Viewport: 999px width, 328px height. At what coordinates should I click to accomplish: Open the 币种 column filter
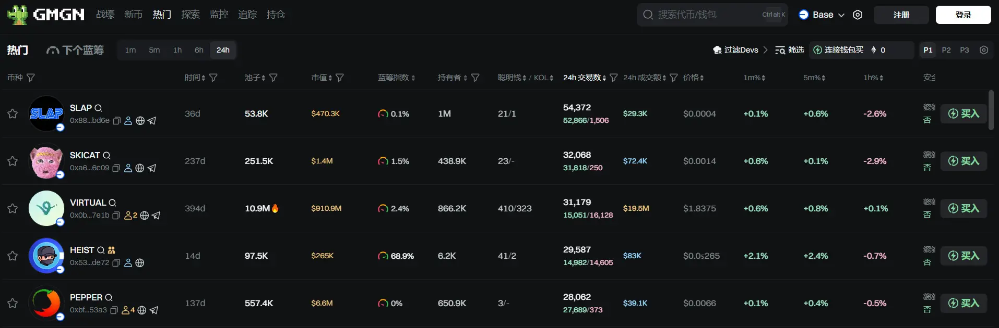pos(31,78)
